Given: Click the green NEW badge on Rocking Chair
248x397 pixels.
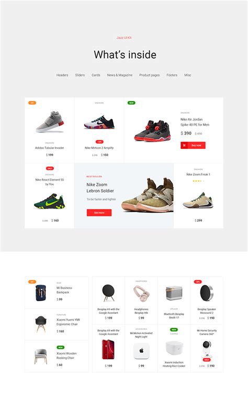Looking at the screenshot, I should click(x=60, y=347).
